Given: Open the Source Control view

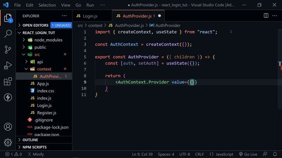Looking at the screenshot, I should pyautogui.click(x=8, y=50).
